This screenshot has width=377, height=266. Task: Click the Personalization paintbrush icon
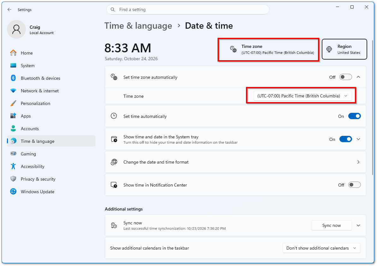click(x=13, y=103)
